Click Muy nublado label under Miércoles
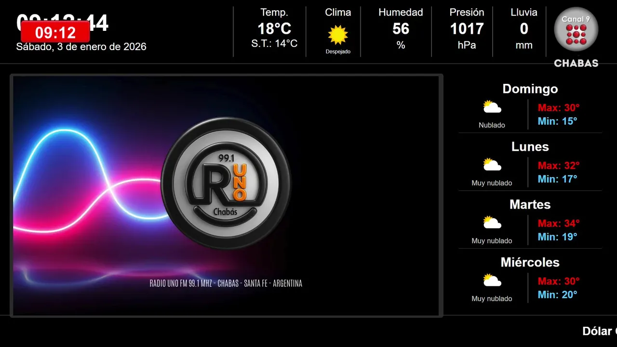The image size is (617, 347). 492,299
